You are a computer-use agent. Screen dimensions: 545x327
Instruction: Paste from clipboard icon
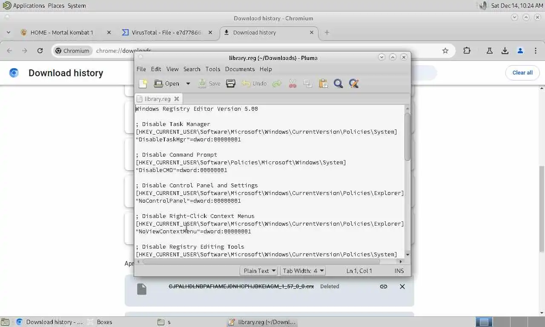(323, 83)
